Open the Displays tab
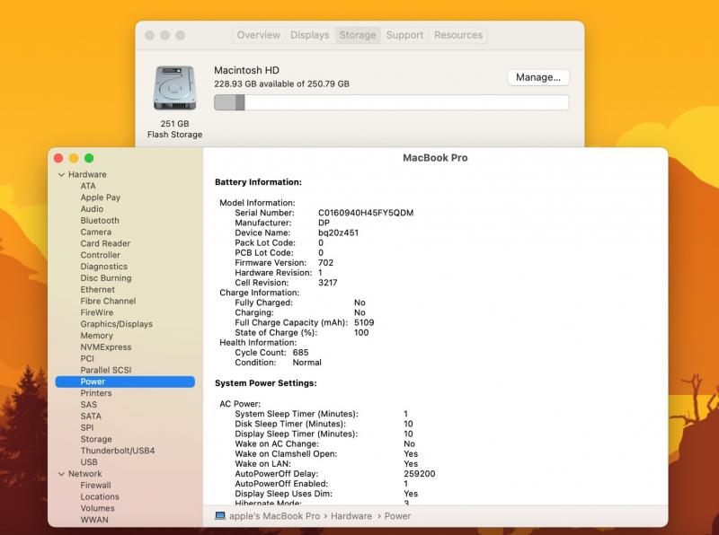Viewport: 719px width, 535px height. pos(310,35)
